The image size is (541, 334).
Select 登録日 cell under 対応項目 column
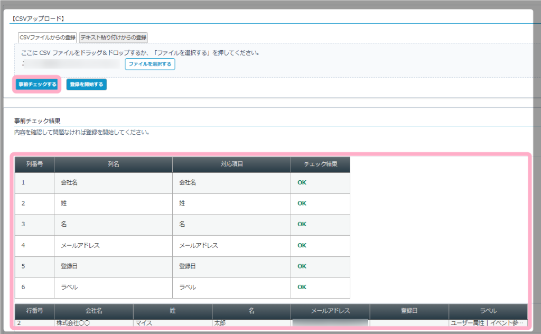click(188, 266)
